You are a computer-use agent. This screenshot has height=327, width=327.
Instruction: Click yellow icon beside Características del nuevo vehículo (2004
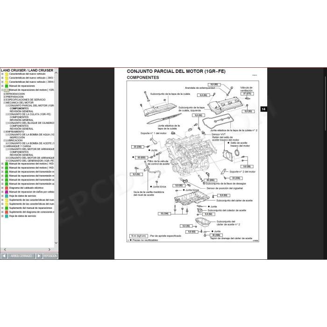tap(7, 82)
